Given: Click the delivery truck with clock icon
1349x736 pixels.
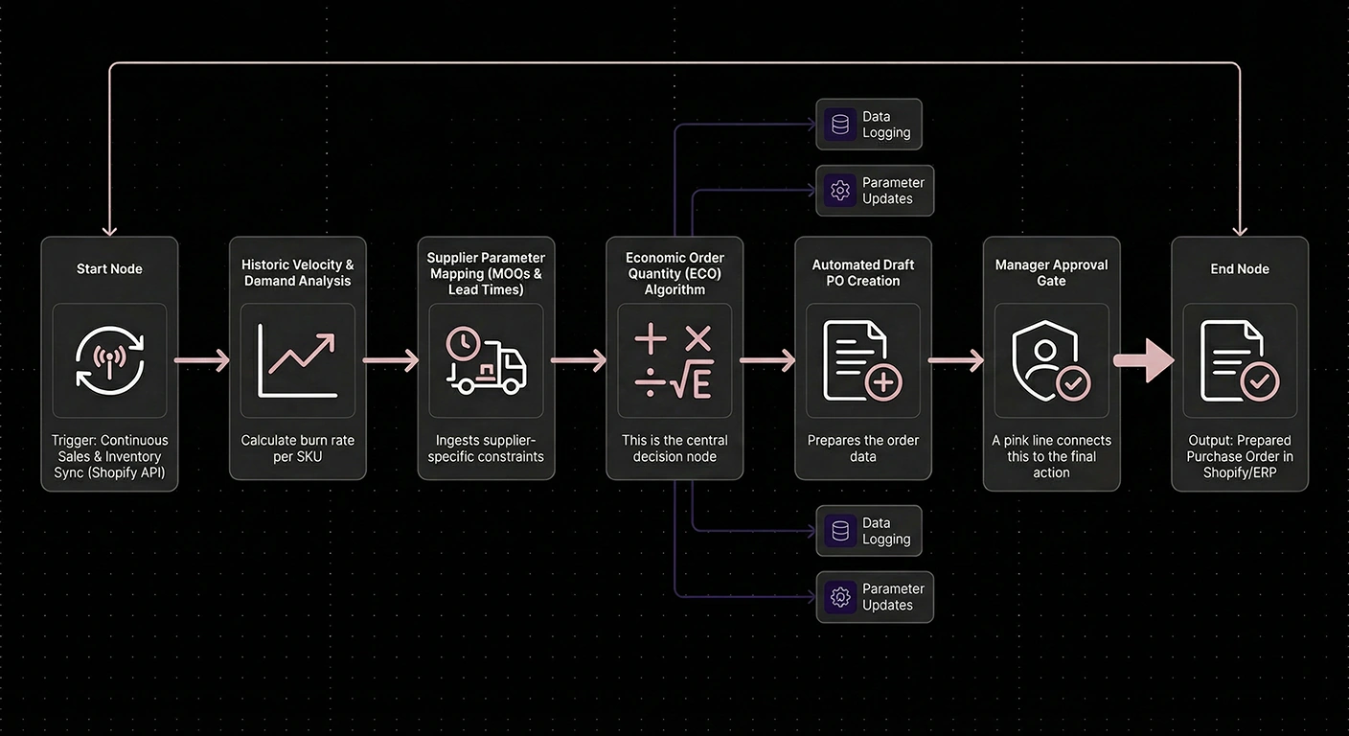Looking at the screenshot, I should 486,361.
